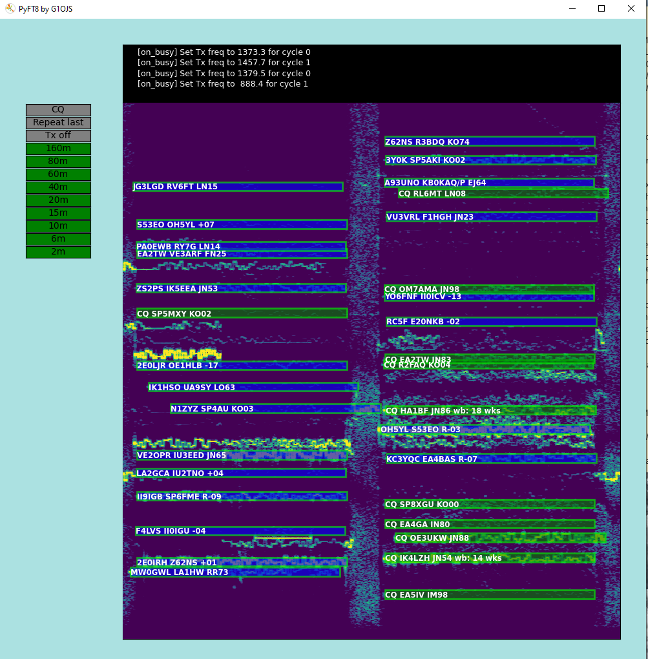Select decode EA2TW VE3ARF FN25

[x=242, y=254]
